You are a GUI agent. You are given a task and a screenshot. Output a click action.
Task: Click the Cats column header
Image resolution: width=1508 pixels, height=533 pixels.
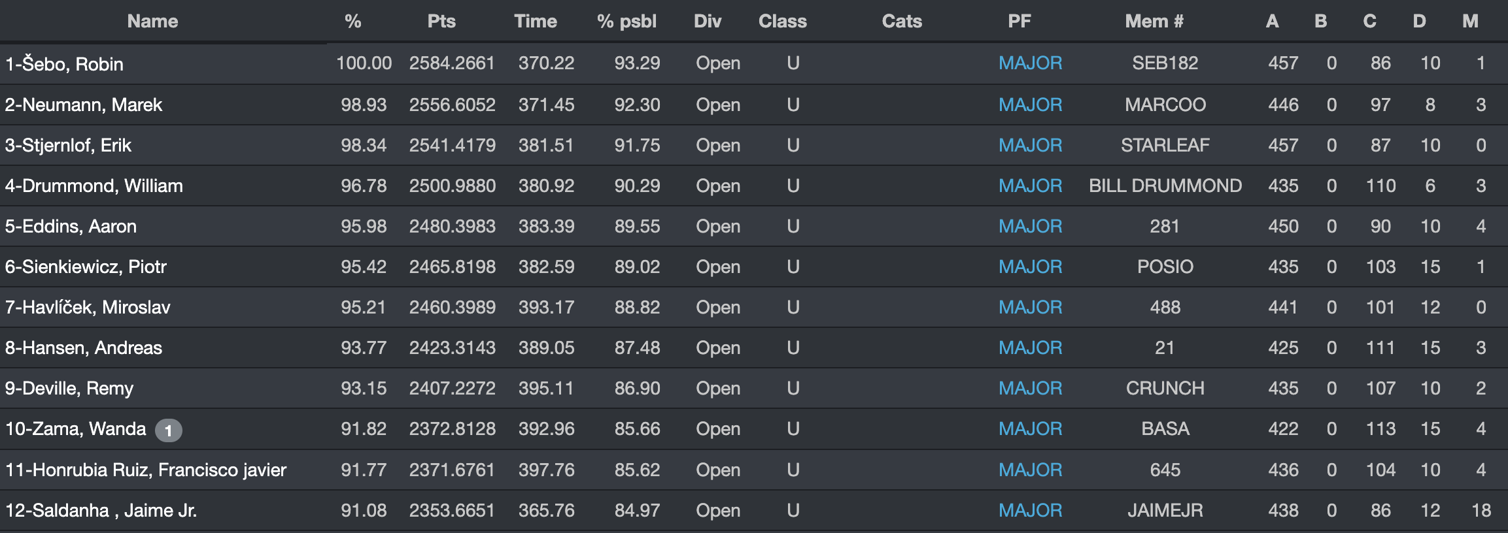(902, 22)
